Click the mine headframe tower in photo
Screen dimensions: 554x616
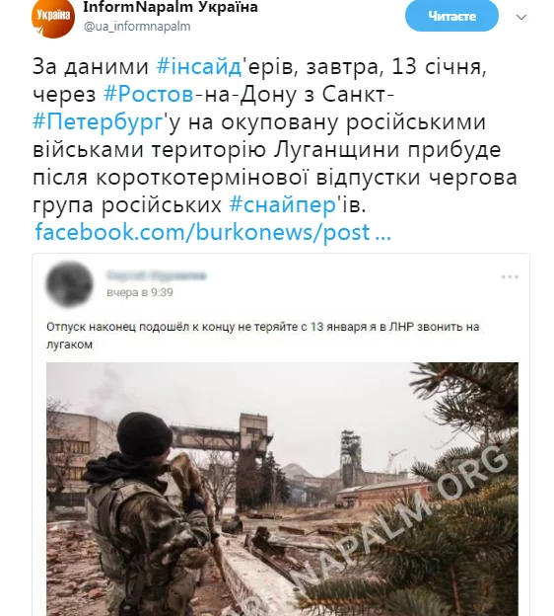350,456
